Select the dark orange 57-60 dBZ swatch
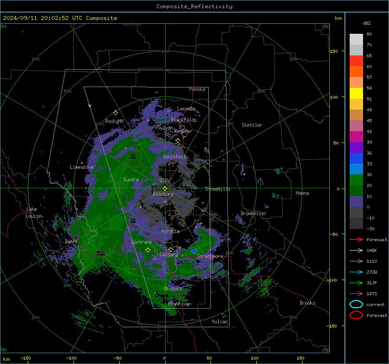The height and width of the screenshot is (364, 389). click(356, 72)
